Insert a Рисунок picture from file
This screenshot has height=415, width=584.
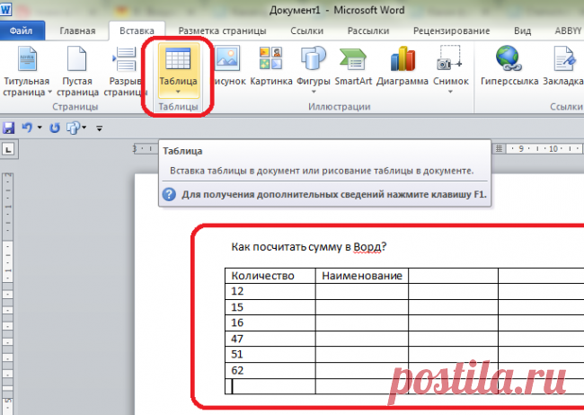click(x=226, y=66)
